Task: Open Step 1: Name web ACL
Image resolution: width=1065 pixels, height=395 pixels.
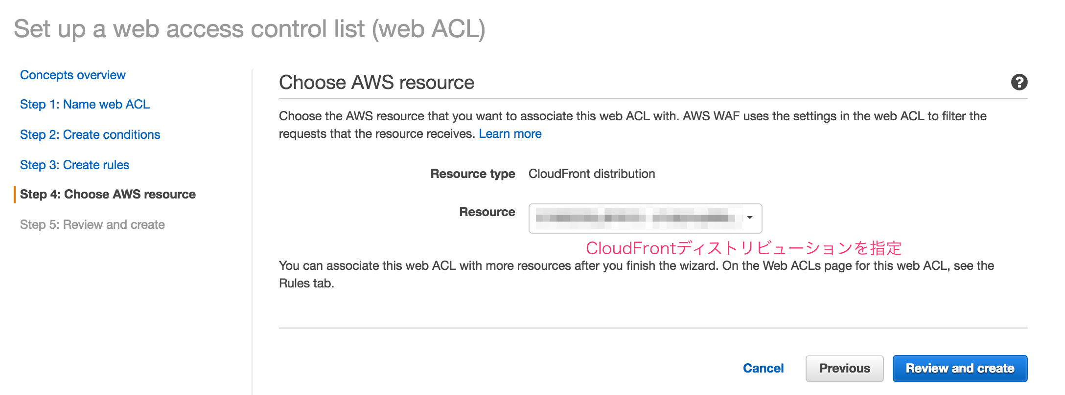Action: [85, 104]
